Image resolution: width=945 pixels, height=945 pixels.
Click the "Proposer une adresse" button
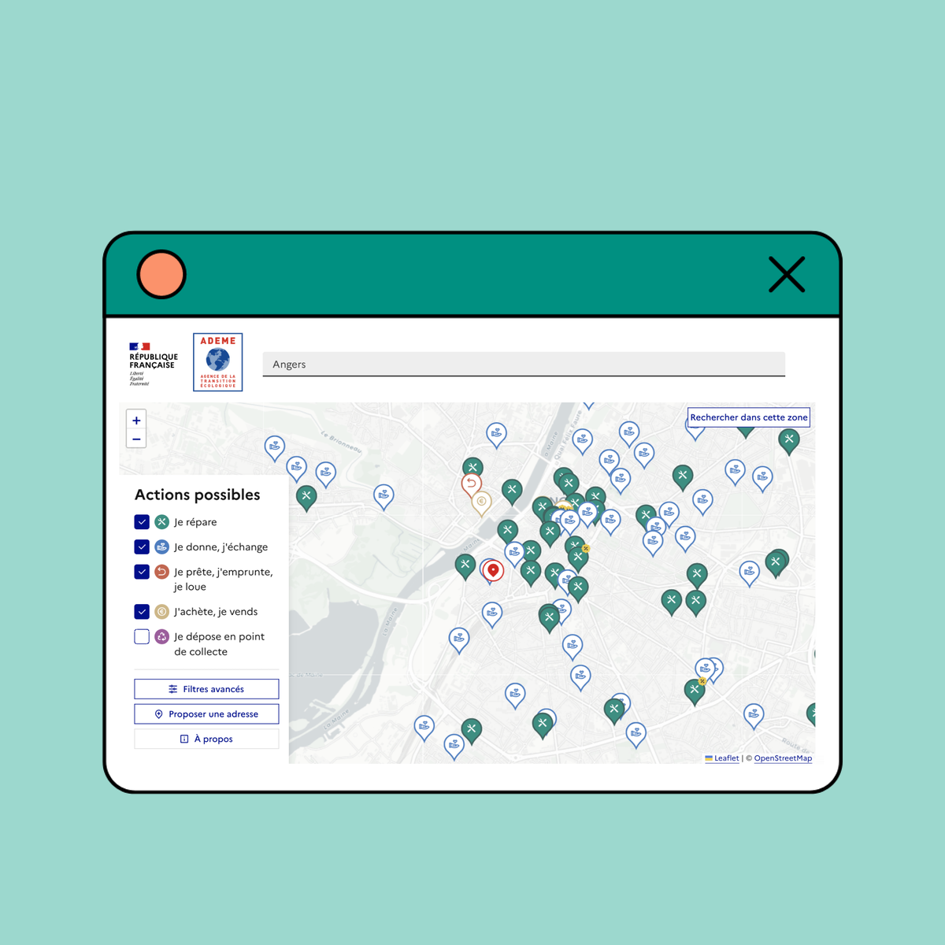click(x=206, y=714)
